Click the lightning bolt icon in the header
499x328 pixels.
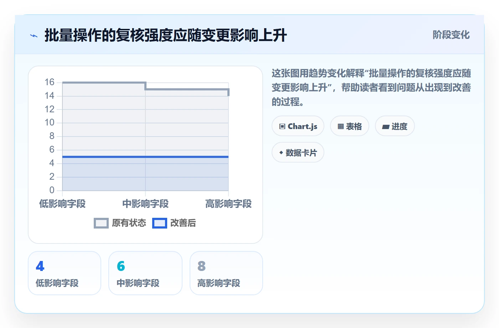click(x=34, y=36)
